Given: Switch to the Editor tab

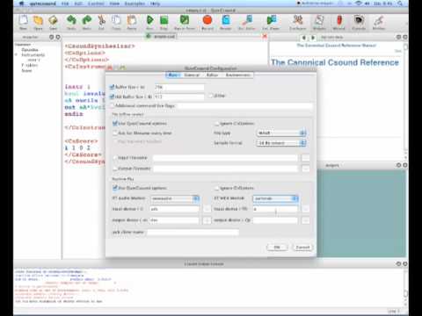Looking at the screenshot, I should [212, 75].
